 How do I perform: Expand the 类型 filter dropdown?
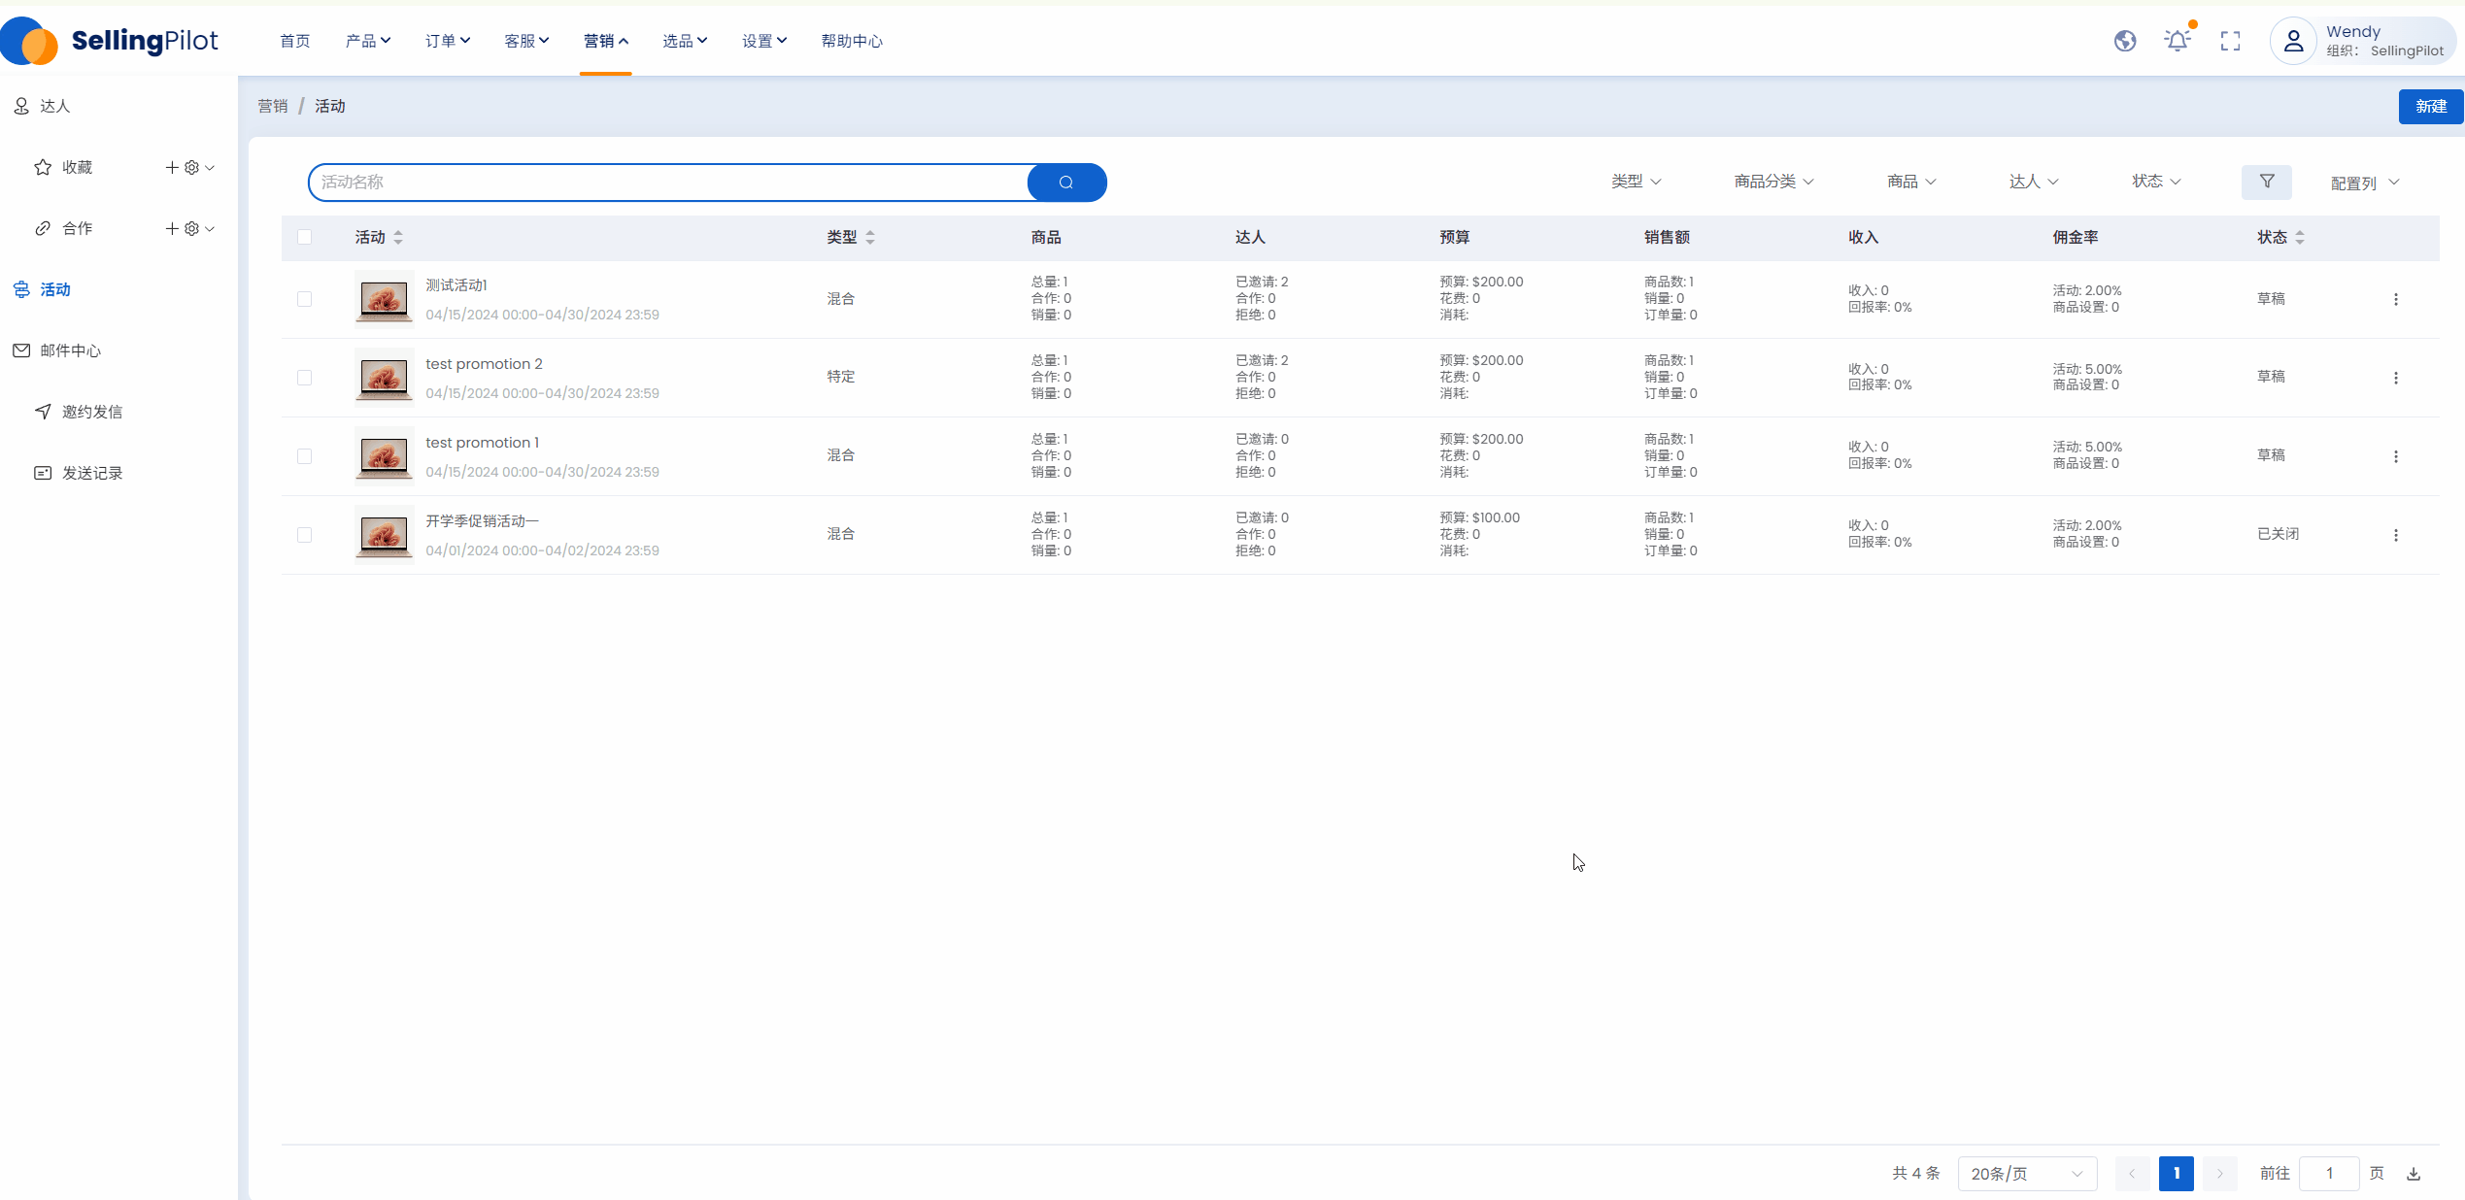pyautogui.click(x=1636, y=182)
